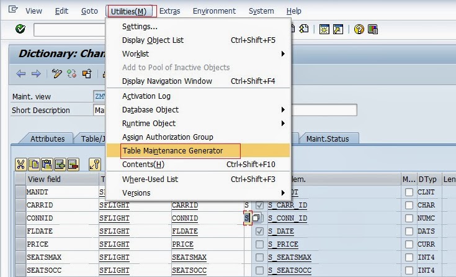Click the Delete row icon
456x277 pixels.
[x=73, y=165]
